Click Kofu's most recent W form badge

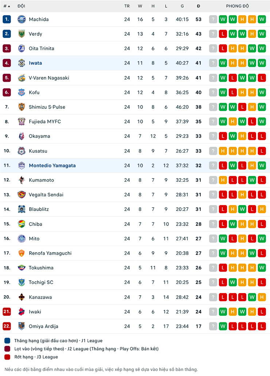pos(262,92)
